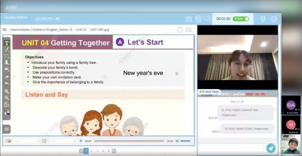The width and height of the screenshot is (302, 156).
Task: Go to the previous page arrow
Action: pos(81,151)
